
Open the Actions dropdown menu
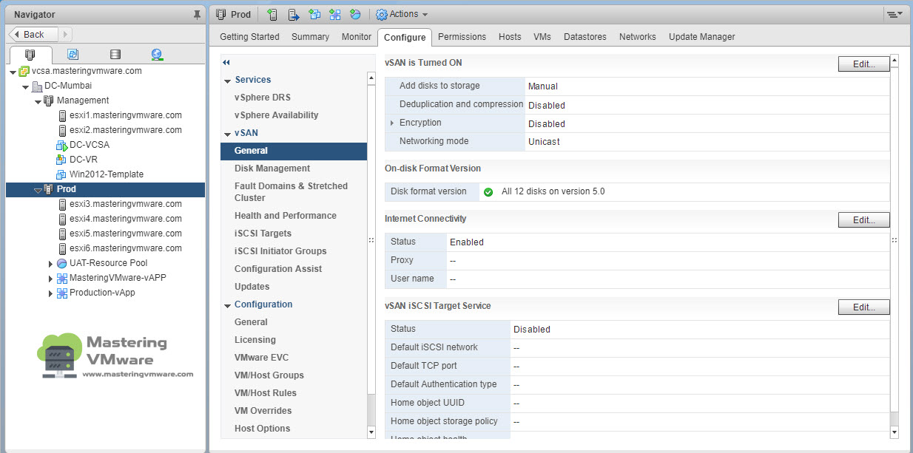click(x=402, y=14)
